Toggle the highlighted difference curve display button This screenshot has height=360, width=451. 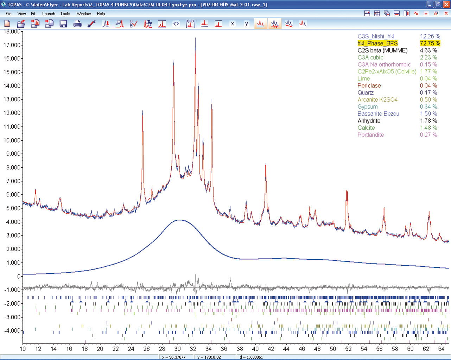274,24
